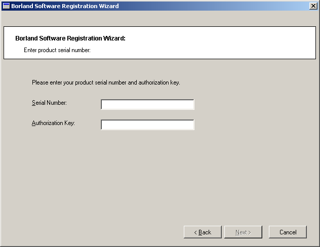
Task: Close the Registration Wizard window
Action: (x=313, y=6)
